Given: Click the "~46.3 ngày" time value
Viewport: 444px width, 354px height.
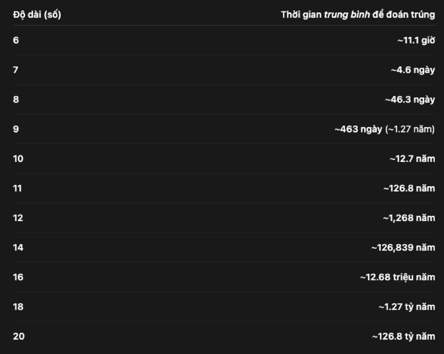Looking at the screenshot, I should pos(410,99).
